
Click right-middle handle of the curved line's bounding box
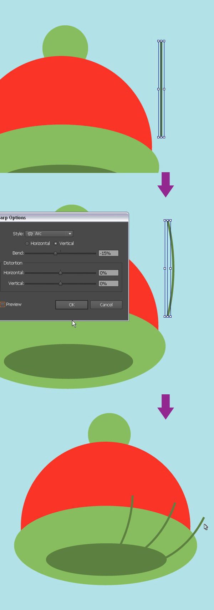click(x=170, y=268)
